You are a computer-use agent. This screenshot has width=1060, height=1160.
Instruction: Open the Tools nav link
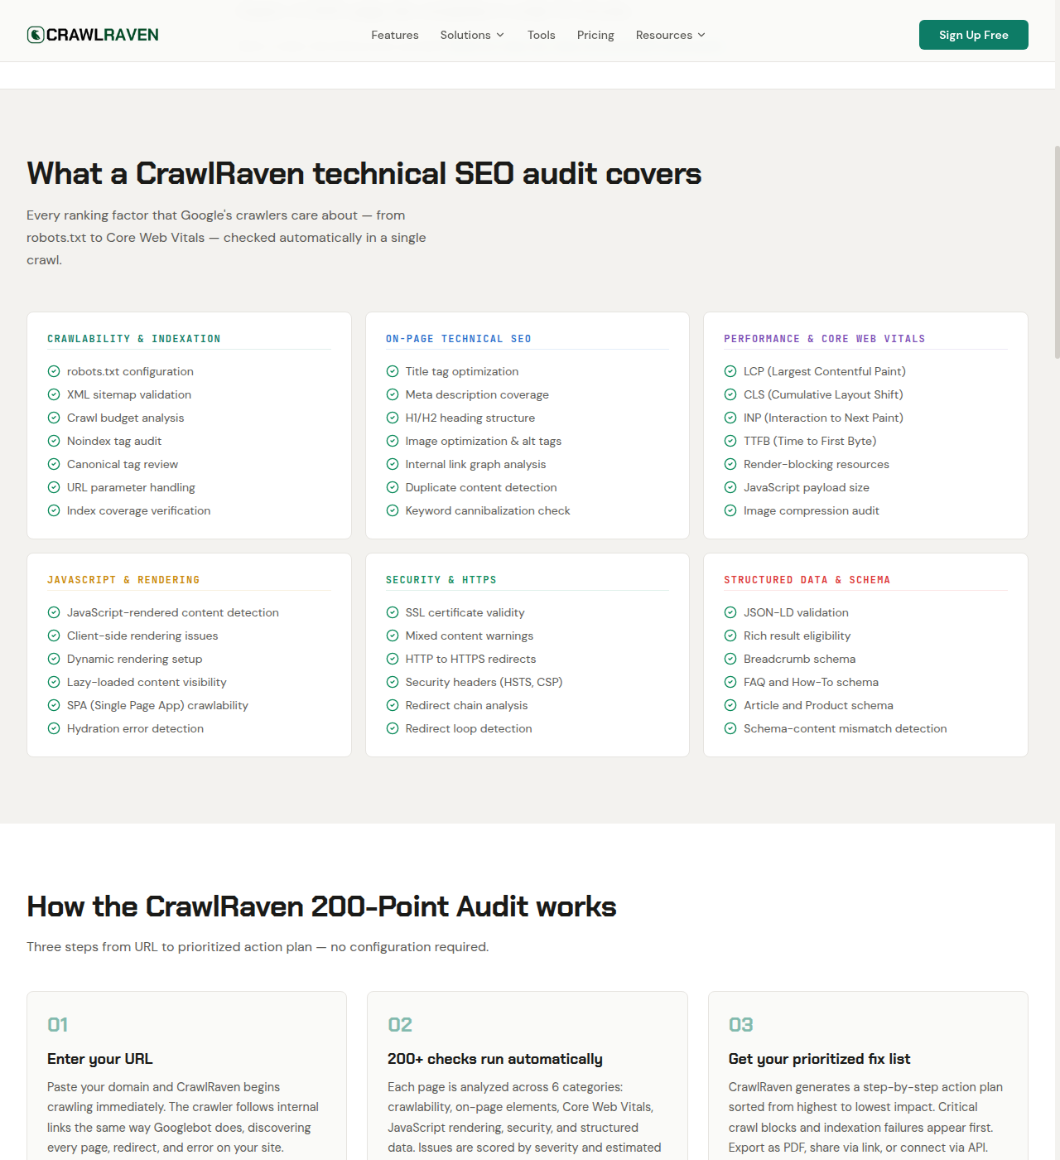pyautogui.click(x=542, y=35)
